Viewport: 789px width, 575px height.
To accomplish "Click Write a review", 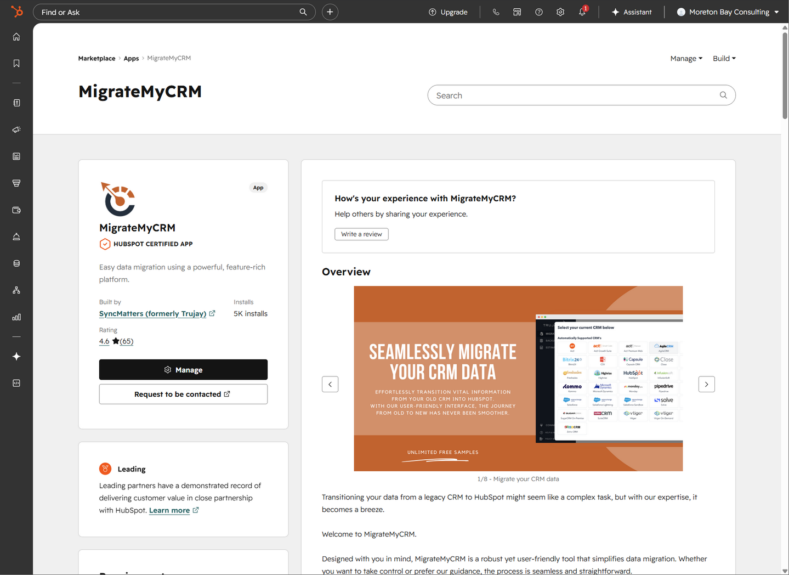I will point(361,234).
